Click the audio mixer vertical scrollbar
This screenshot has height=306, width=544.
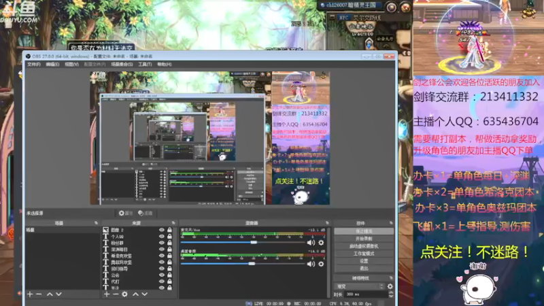[328, 262]
